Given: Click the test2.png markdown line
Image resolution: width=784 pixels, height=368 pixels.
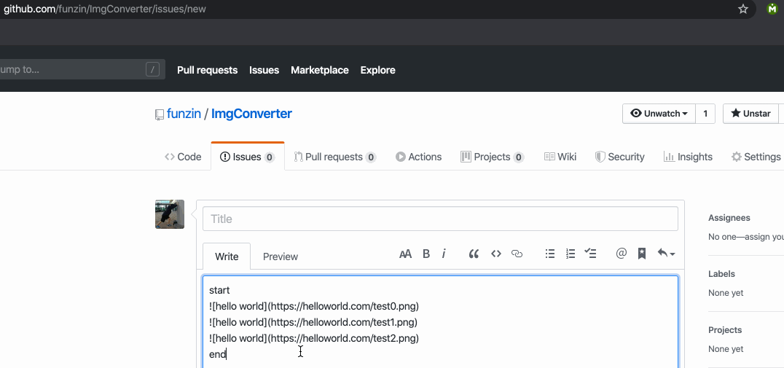Looking at the screenshot, I should pyautogui.click(x=314, y=339).
